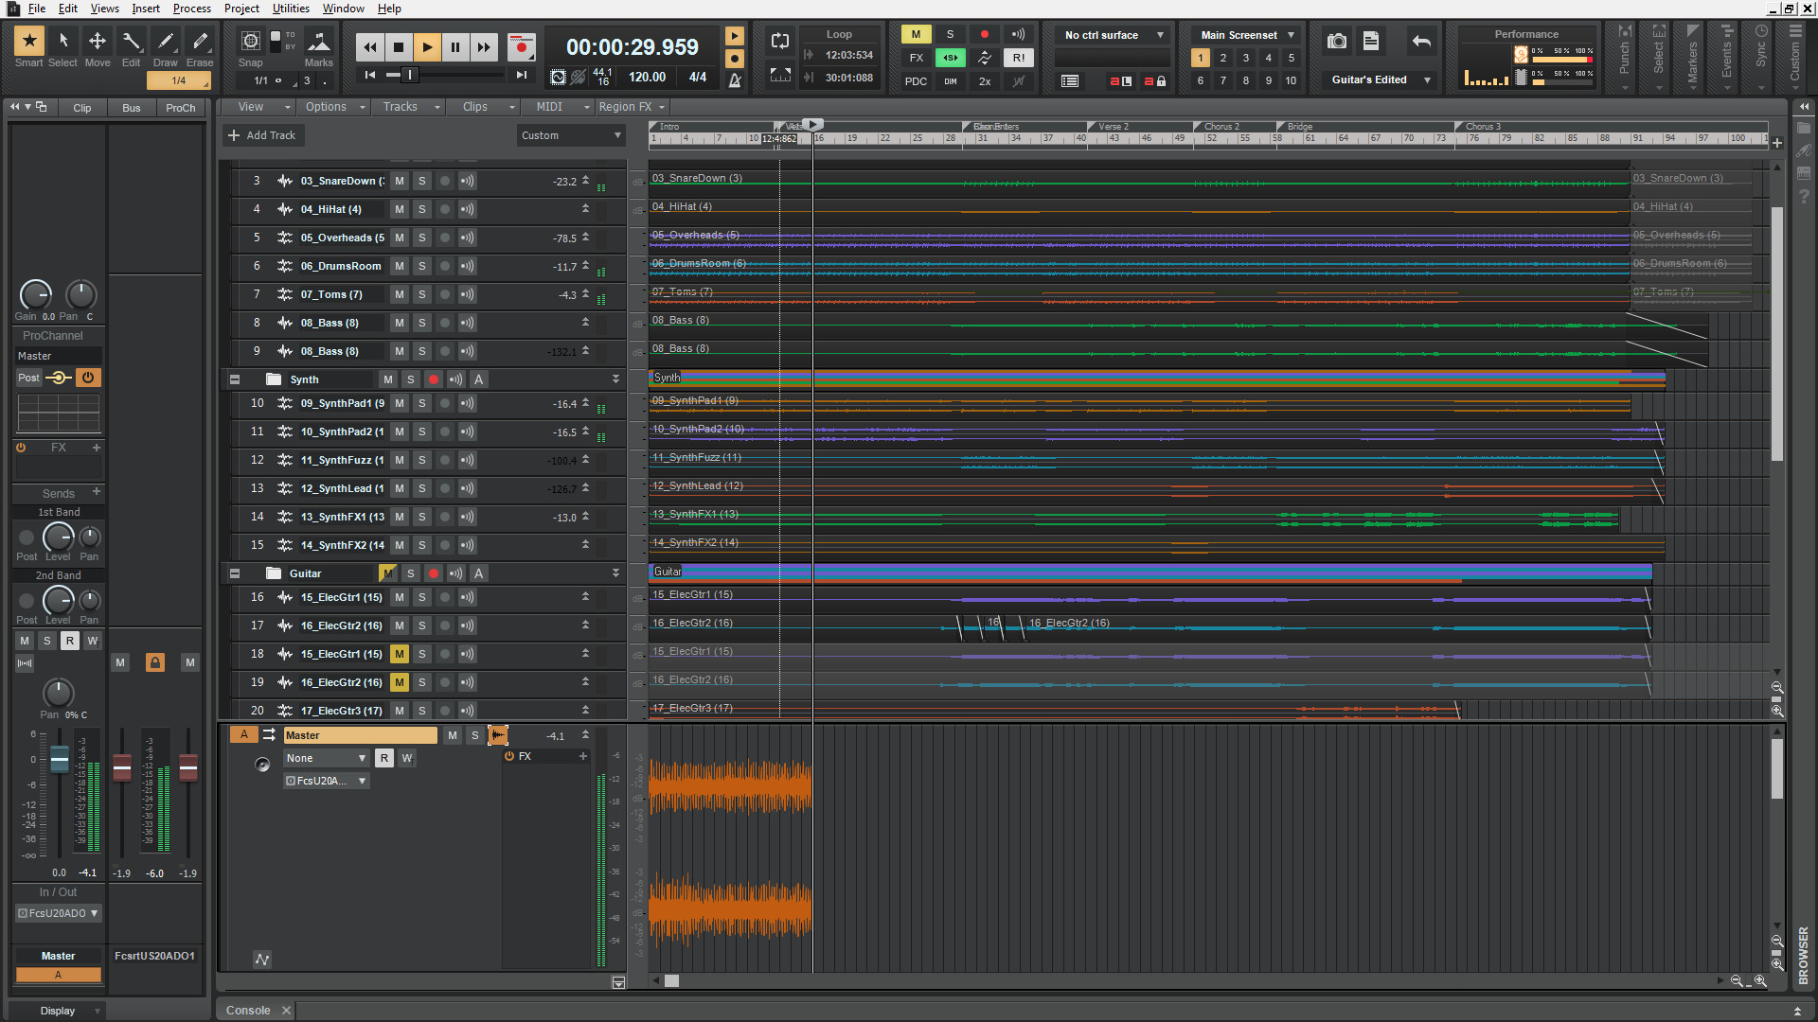The width and height of the screenshot is (1818, 1022).
Task: Switch to the Console tab at the bottom
Action: [x=247, y=1010]
